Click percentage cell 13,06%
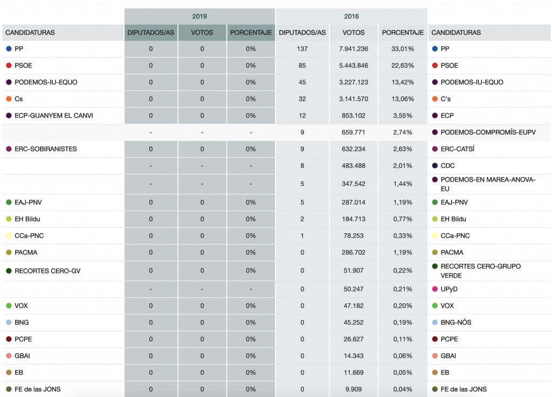Screen dimensions: 552x397 (403, 99)
